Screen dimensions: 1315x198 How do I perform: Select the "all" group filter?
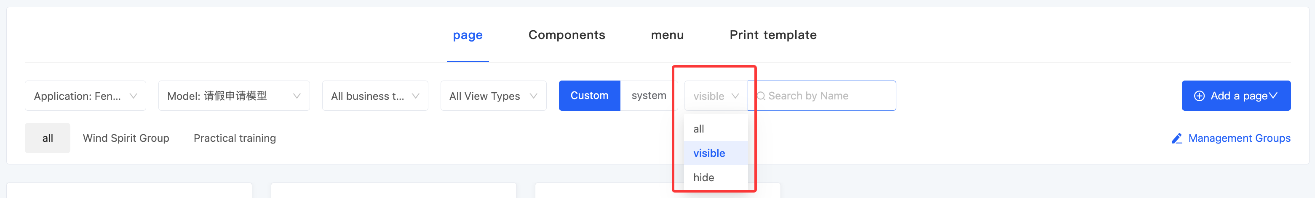[x=48, y=138]
